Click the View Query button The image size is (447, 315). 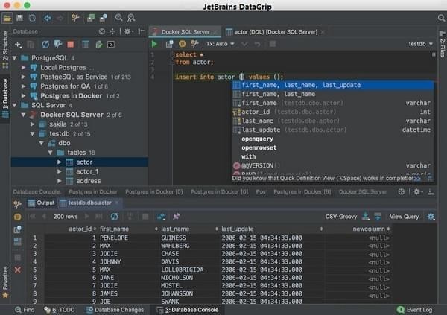405,217
